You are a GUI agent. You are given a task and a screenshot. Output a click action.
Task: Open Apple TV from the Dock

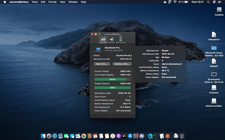coord(124,136)
